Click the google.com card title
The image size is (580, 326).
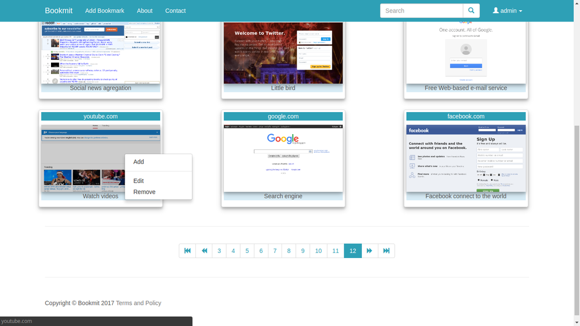tap(283, 117)
